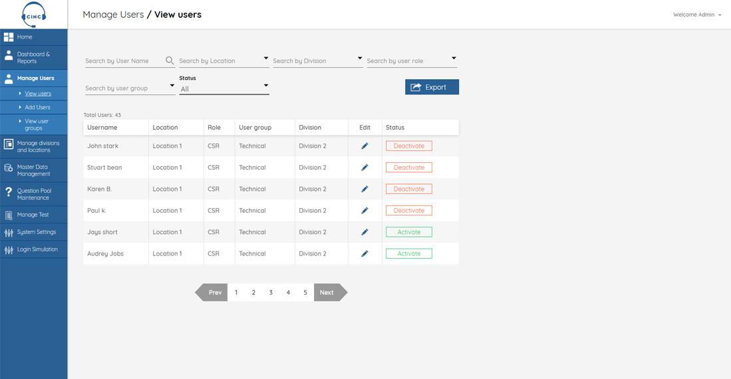Open System Settings sliders icon
Screen dimensions: 731x379
pos(9,233)
